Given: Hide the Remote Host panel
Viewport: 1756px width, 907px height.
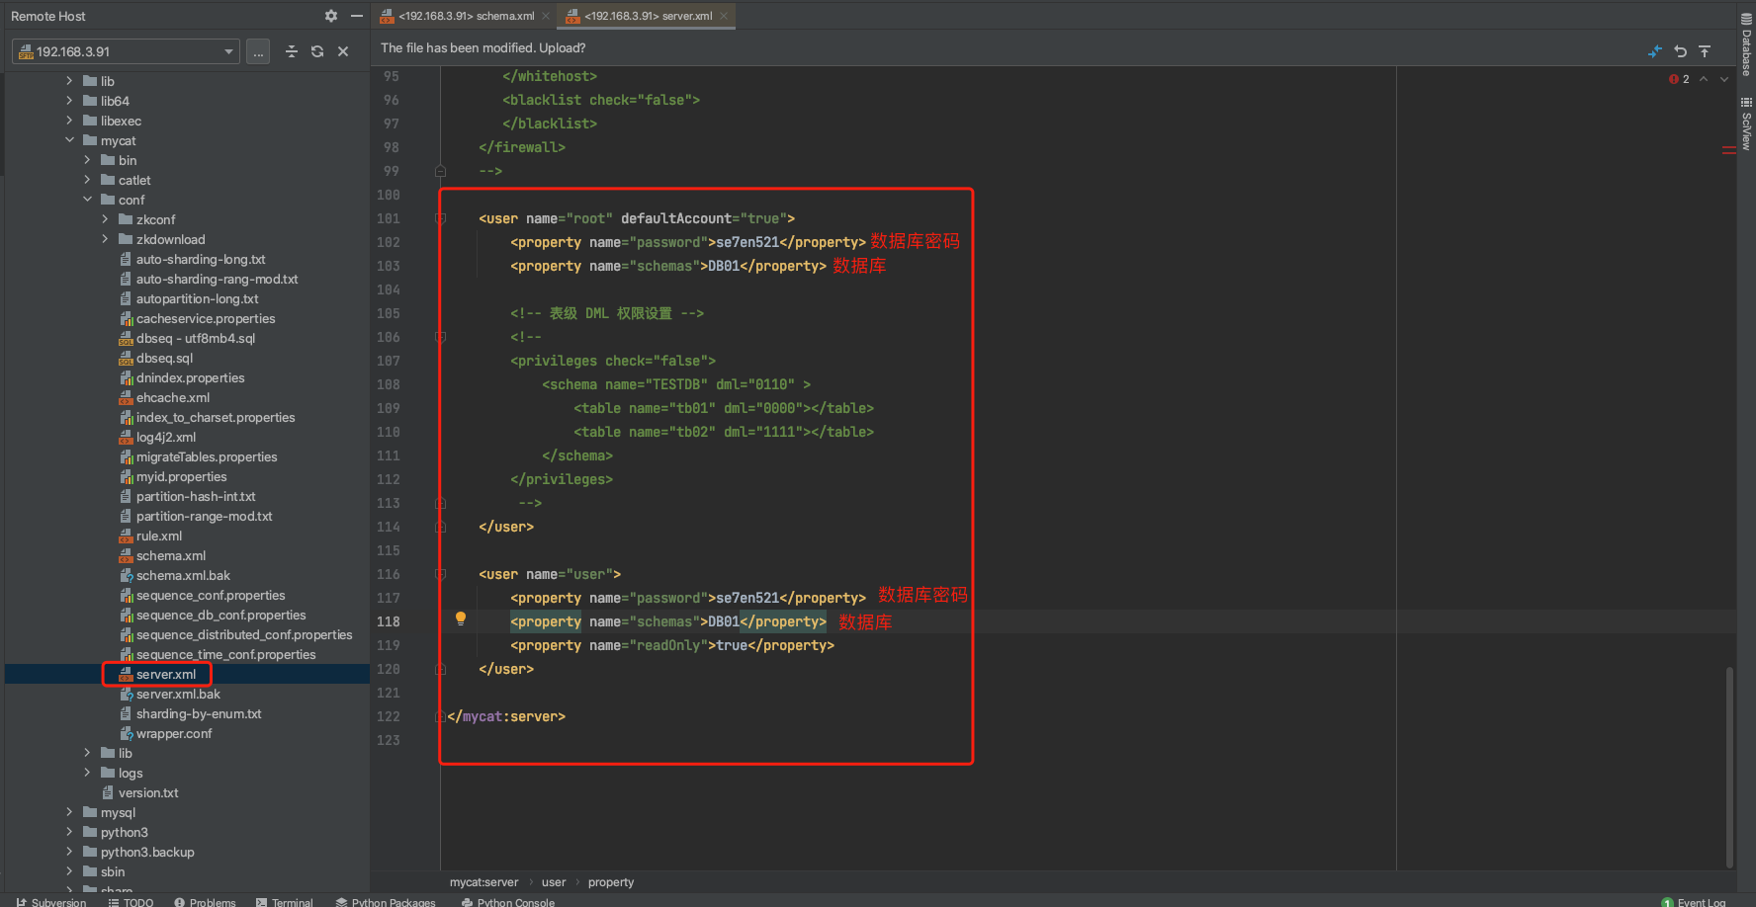Looking at the screenshot, I should [357, 16].
